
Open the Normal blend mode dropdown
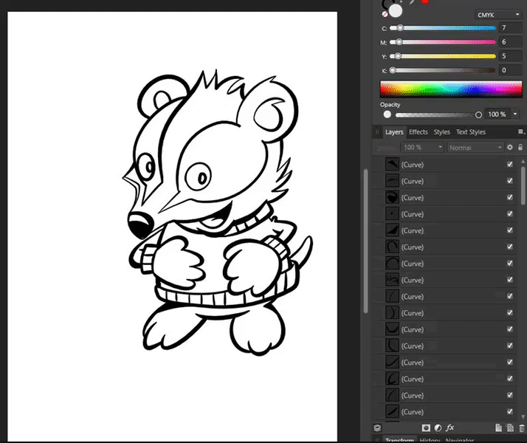(x=475, y=148)
